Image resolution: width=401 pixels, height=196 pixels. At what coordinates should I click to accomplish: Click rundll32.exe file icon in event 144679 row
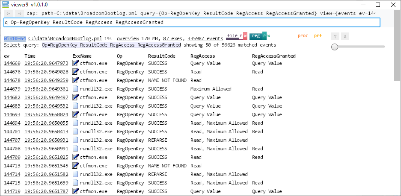tap(76, 89)
